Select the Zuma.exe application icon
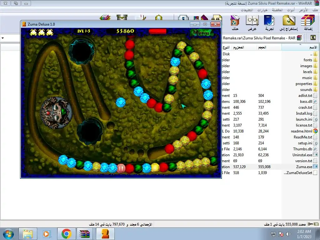The height and width of the screenshot is (240, 320). (316, 167)
